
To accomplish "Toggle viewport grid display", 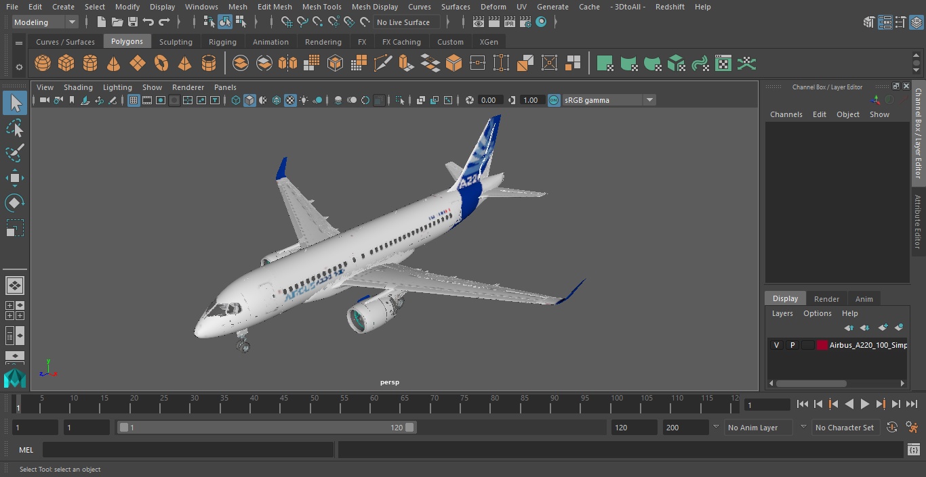I will (134, 100).
